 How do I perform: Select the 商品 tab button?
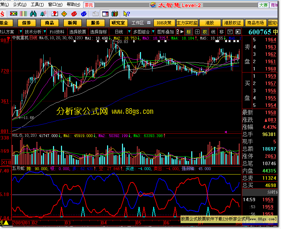point(50,23)
